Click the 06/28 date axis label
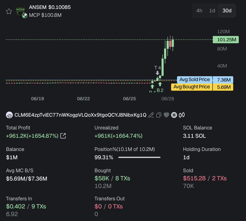The width and height of the screenshot is (246, 221). coord(168,99)
